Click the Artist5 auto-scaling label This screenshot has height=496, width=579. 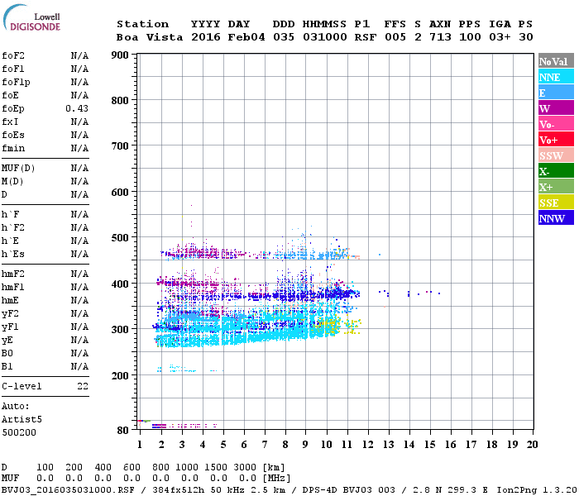click(22, 420)
